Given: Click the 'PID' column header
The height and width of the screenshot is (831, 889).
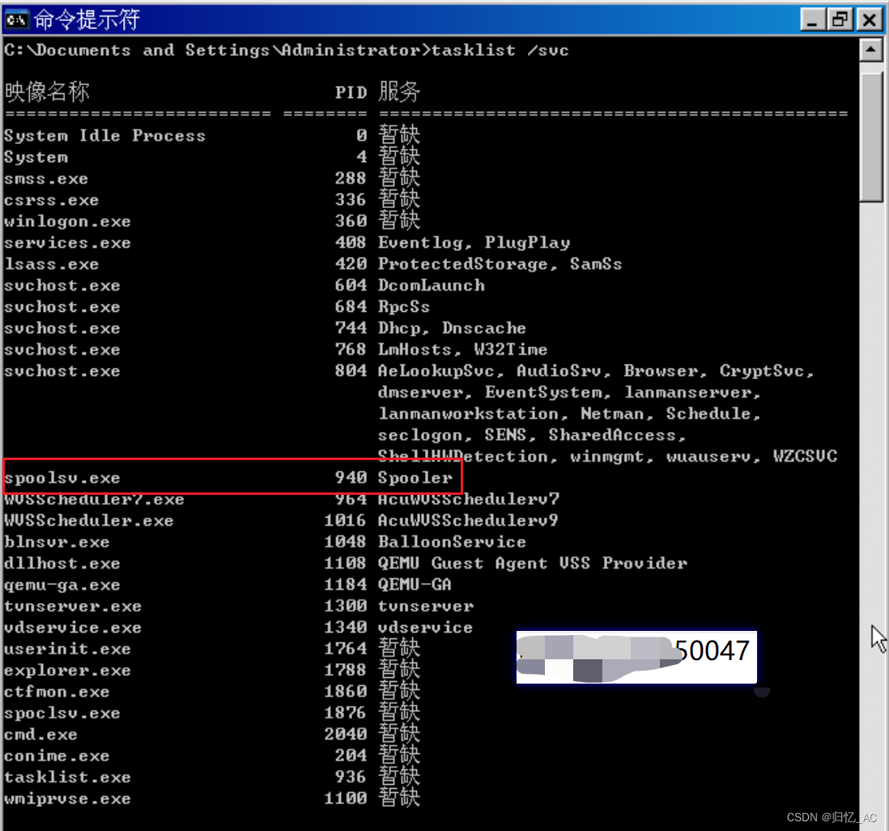Looking at the screenshot, I should (x=351, y=92).
